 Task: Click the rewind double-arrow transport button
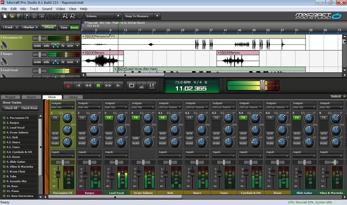tap(88, 85)
